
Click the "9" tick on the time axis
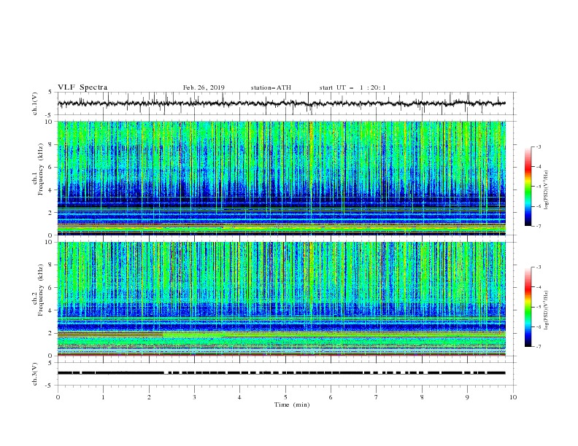pos(467,397)
